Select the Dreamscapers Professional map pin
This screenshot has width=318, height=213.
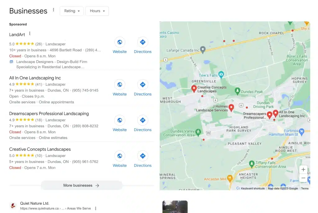click(269, 115)
